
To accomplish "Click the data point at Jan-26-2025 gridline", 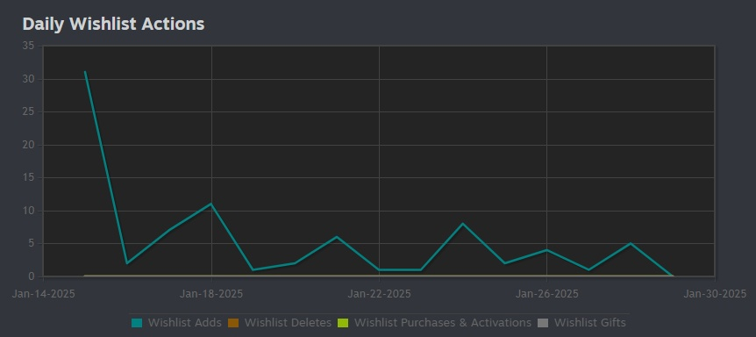I will [546, 250].
